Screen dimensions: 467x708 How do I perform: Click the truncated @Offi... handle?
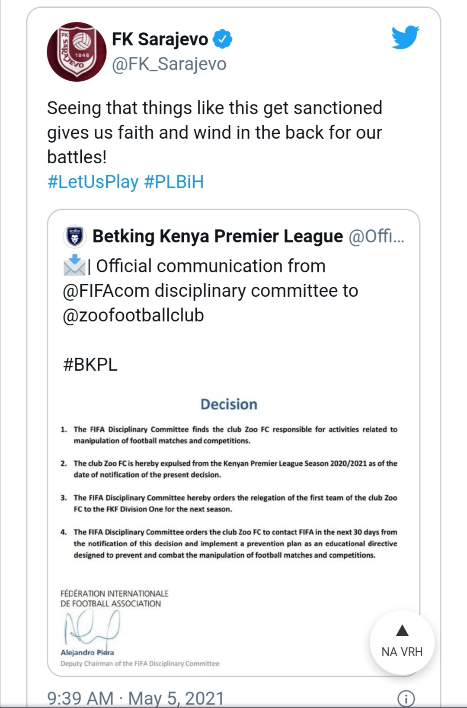click(x=376, y=236)
